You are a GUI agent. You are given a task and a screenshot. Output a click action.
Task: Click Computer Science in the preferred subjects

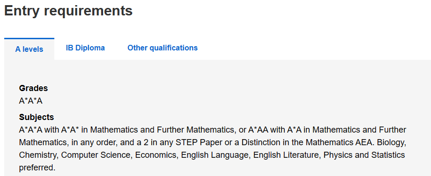(x=97, y=155)
